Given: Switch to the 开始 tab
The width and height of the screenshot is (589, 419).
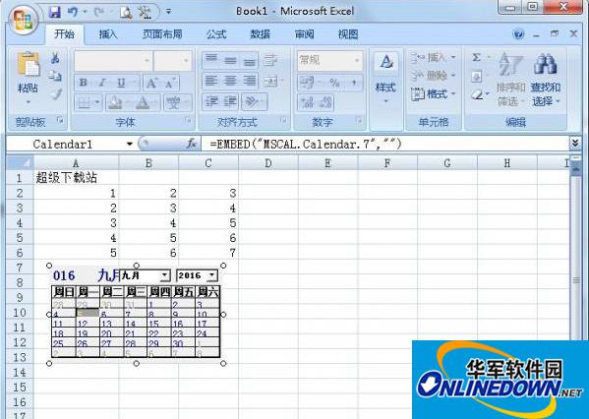Looking at the screenshot, I should [x=64, y=34].
